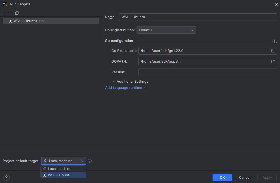Remove the selected target using the minus icon

pyautogui.click(x=10, y=13)
